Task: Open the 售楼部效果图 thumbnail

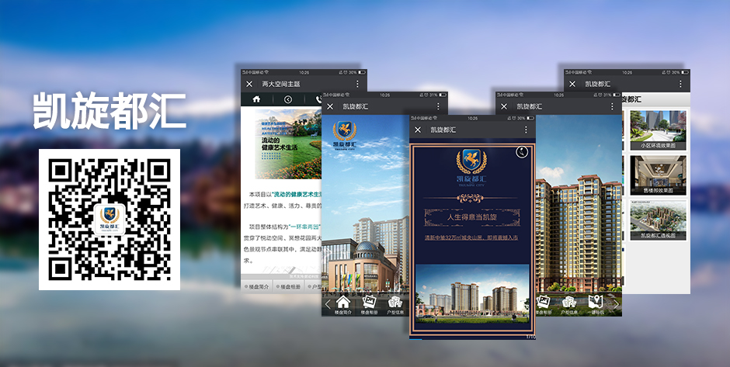Action: pyautogui.click(x=659, y=175)
